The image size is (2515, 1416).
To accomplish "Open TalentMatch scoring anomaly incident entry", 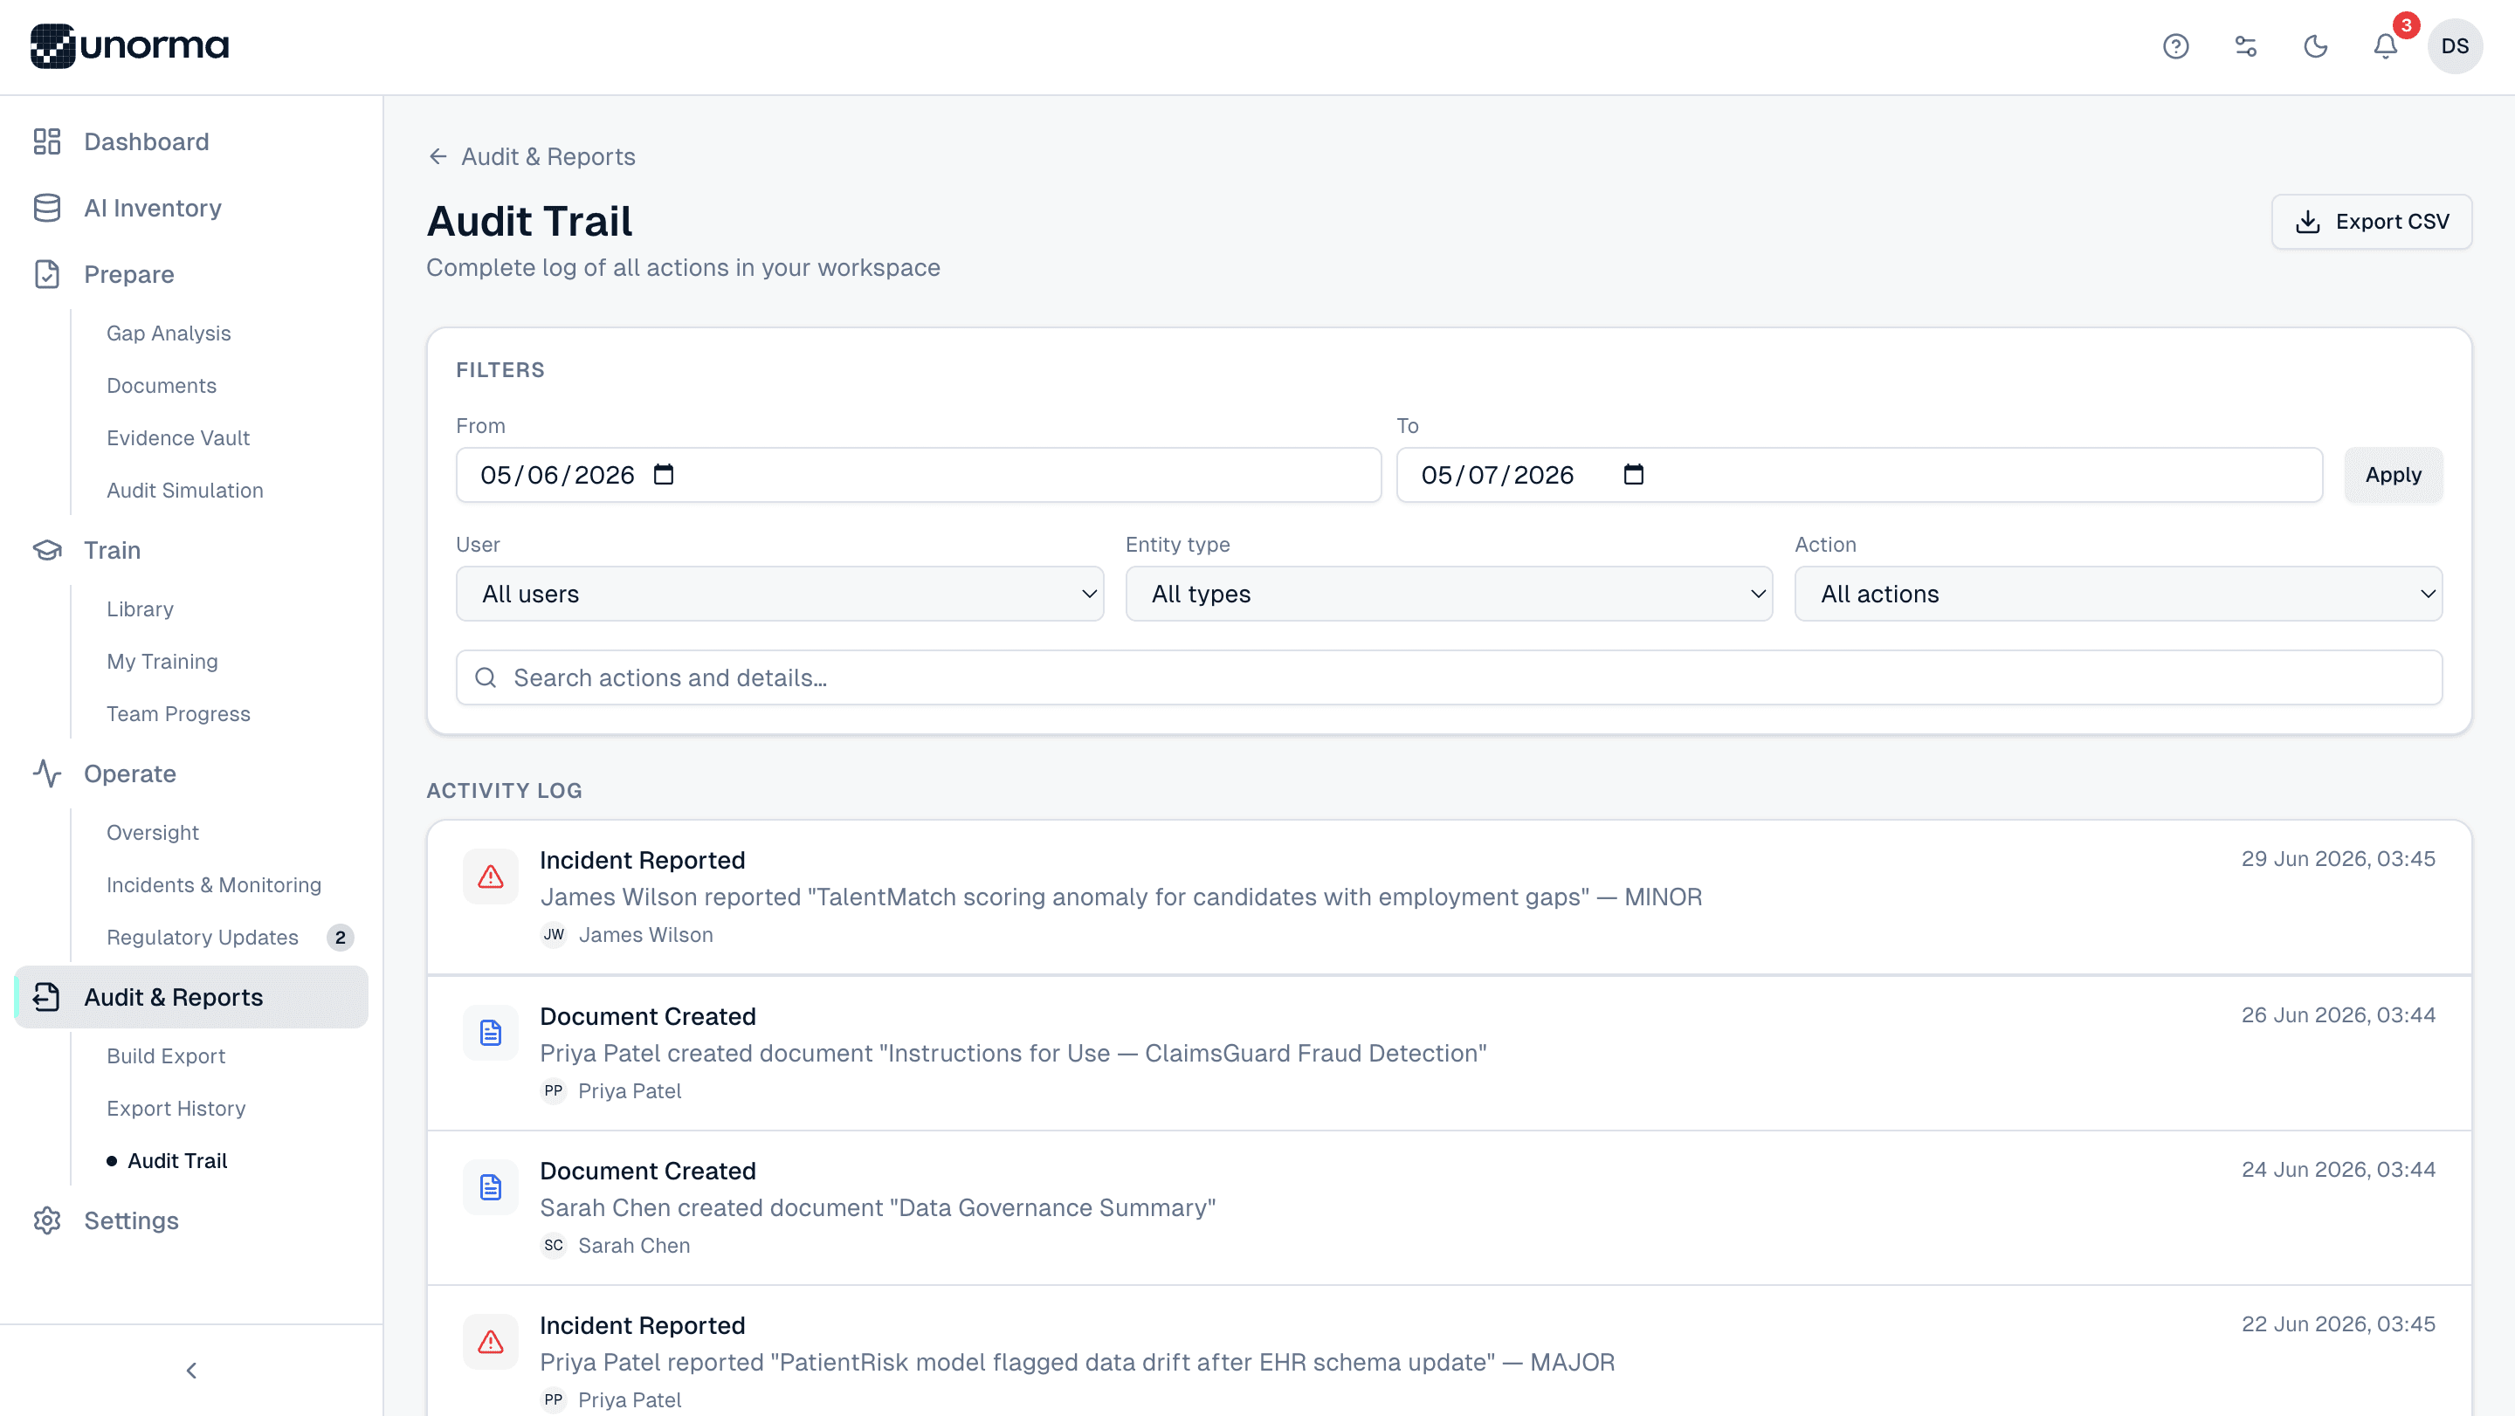I will [x=1449, y=897].
